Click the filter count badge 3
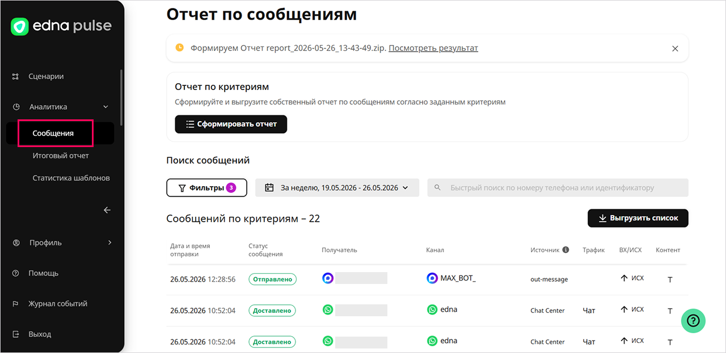 point(231,188)
